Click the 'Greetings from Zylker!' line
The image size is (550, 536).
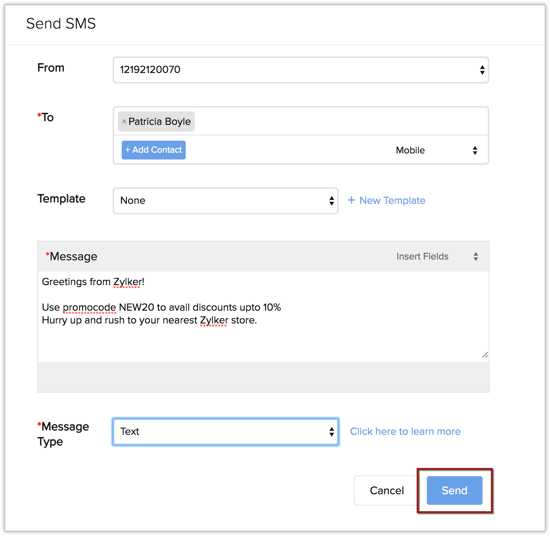click(x=93, y=282)
